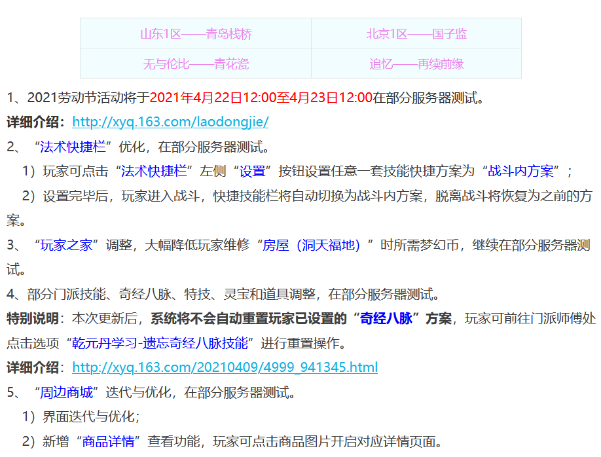The image size is (601, 457).
Task: Select the 追忆——再续前缘 server cell
Action: pyautogui.click(x=416, y=64)
